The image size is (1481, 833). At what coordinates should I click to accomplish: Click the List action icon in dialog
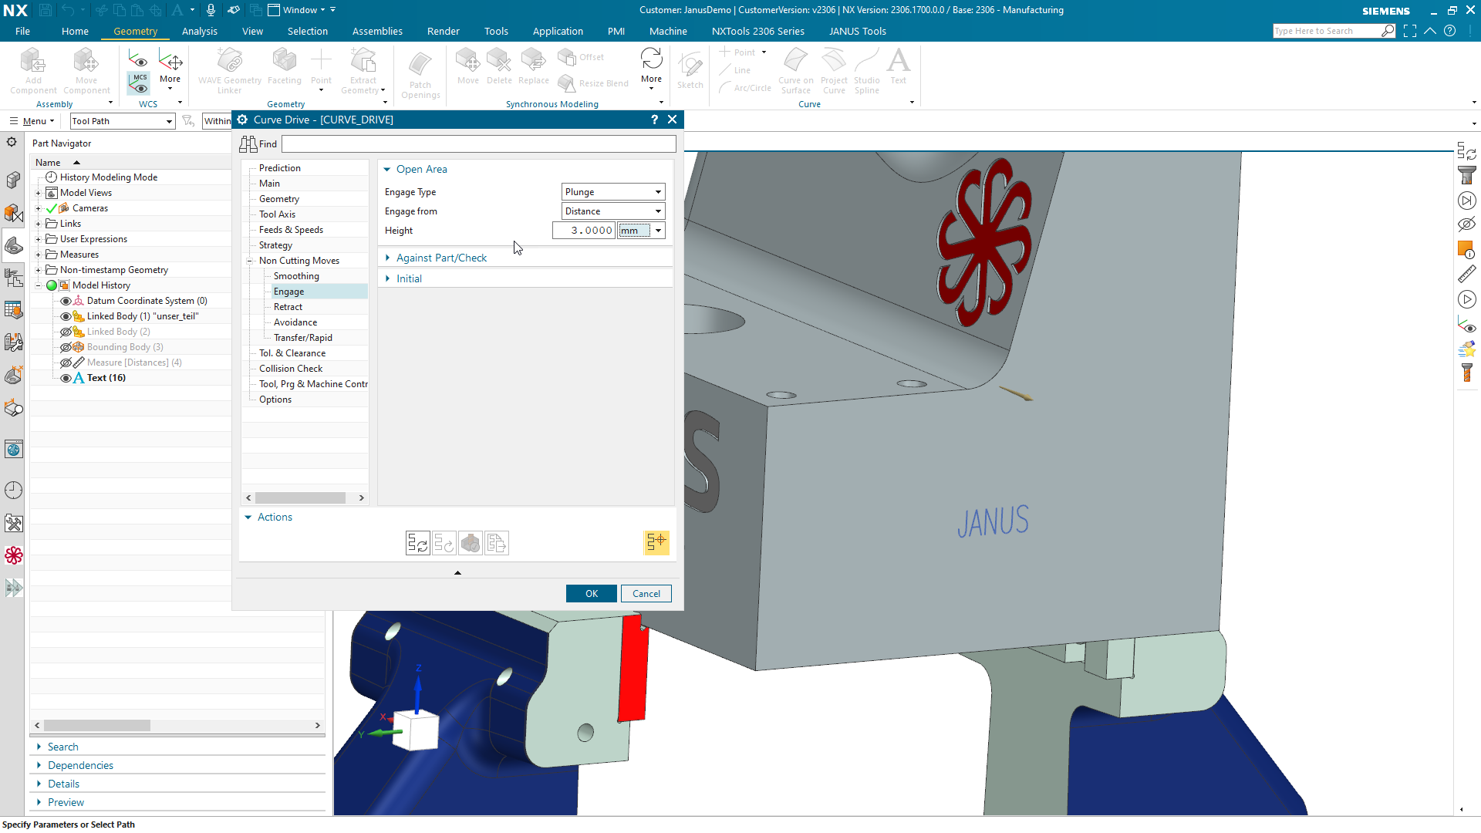pos(497,543)
